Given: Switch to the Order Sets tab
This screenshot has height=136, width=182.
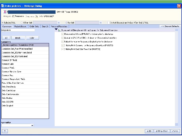Looking at the screenshot, I should (34, 26).
